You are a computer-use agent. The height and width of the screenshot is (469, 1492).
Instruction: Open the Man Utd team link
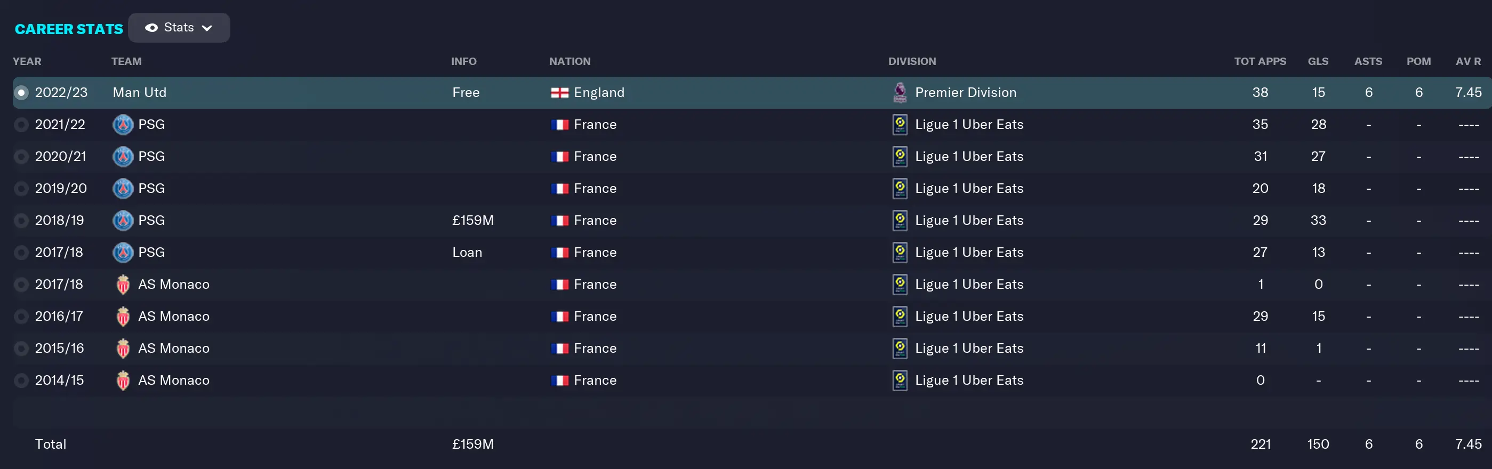click(140, 93)
